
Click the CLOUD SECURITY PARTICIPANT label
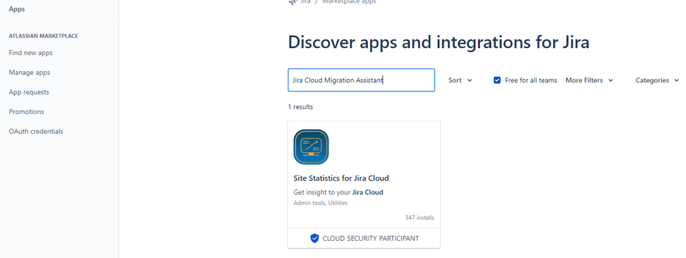tap(371, 238)
